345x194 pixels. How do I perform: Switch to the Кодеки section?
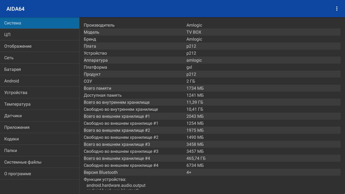(40, 139)
